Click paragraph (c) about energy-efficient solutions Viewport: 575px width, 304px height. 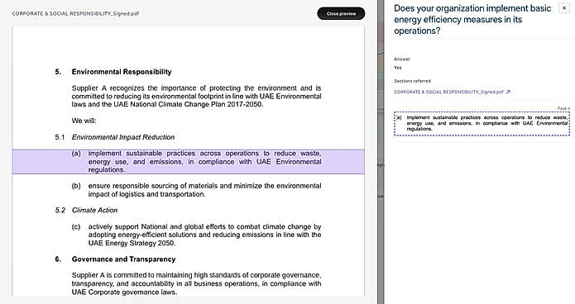point(197,235)
